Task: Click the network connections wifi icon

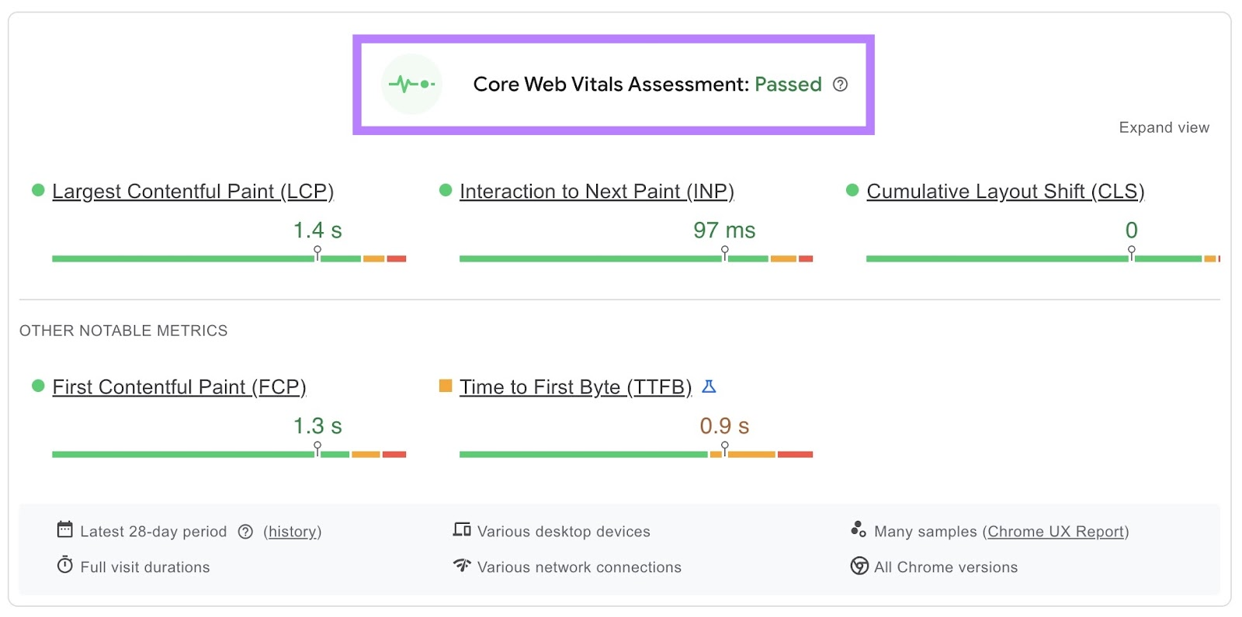Action: click(x=461, y=566)
